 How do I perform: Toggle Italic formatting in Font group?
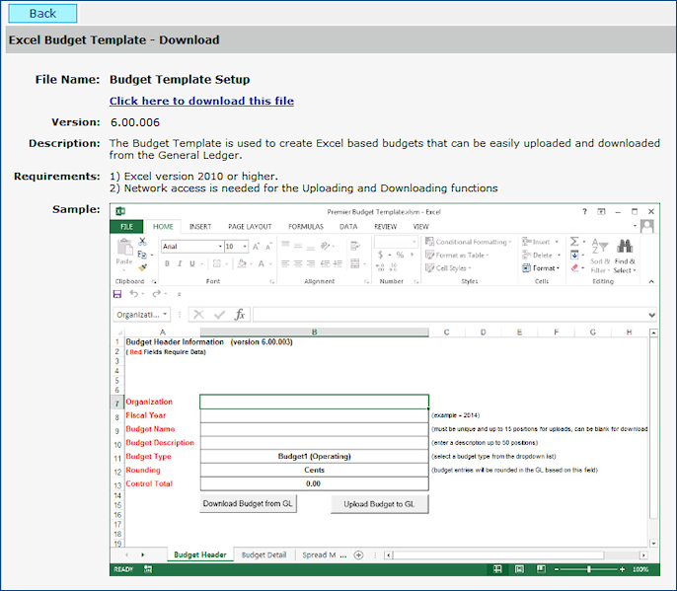pyautogui.click(x=180, y=264)
